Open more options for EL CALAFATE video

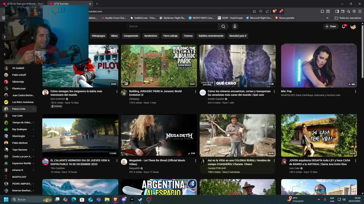(x=117, y=161)
